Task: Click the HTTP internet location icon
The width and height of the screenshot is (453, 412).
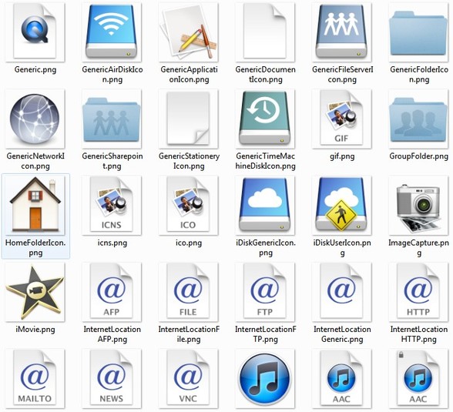Action: point(418,292)
